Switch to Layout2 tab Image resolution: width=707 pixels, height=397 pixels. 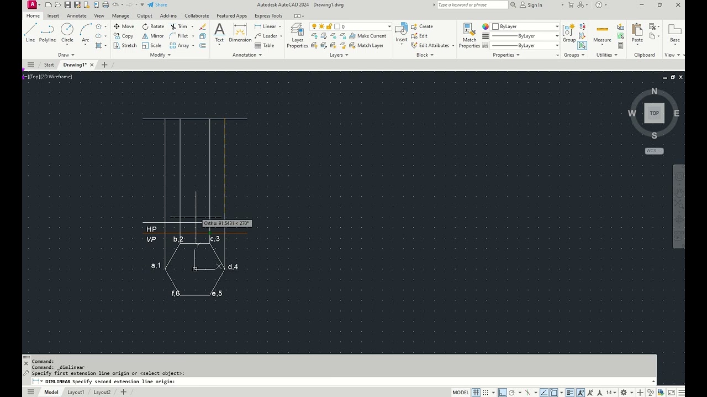click(x=102, y=392)
